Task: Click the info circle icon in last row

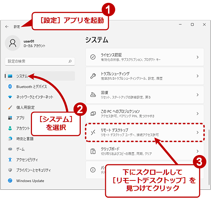Action: [x=93, y=170]
